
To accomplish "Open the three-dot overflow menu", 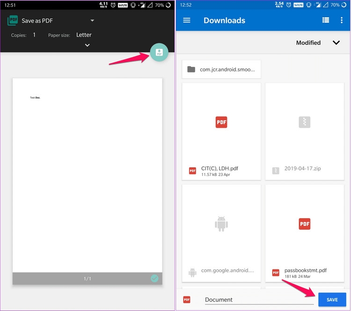I will [341, 20].
